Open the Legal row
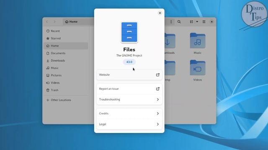 click(x=129, y=124)
